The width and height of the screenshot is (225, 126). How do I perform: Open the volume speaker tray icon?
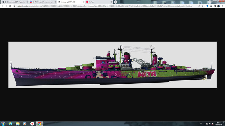click(x=210, y=124)
